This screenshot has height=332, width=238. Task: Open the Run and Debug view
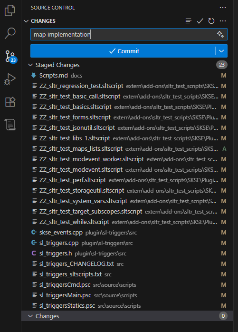(x=10, y=79)
